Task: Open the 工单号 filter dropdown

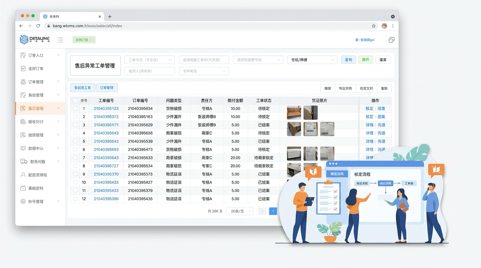Action: [150, 60]
